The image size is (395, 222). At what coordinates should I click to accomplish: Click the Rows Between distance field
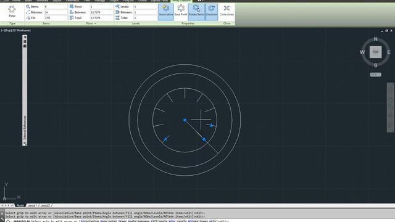coord(101,12)
